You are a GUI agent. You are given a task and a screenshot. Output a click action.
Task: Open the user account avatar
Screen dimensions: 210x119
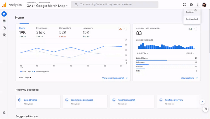(204, 5)
